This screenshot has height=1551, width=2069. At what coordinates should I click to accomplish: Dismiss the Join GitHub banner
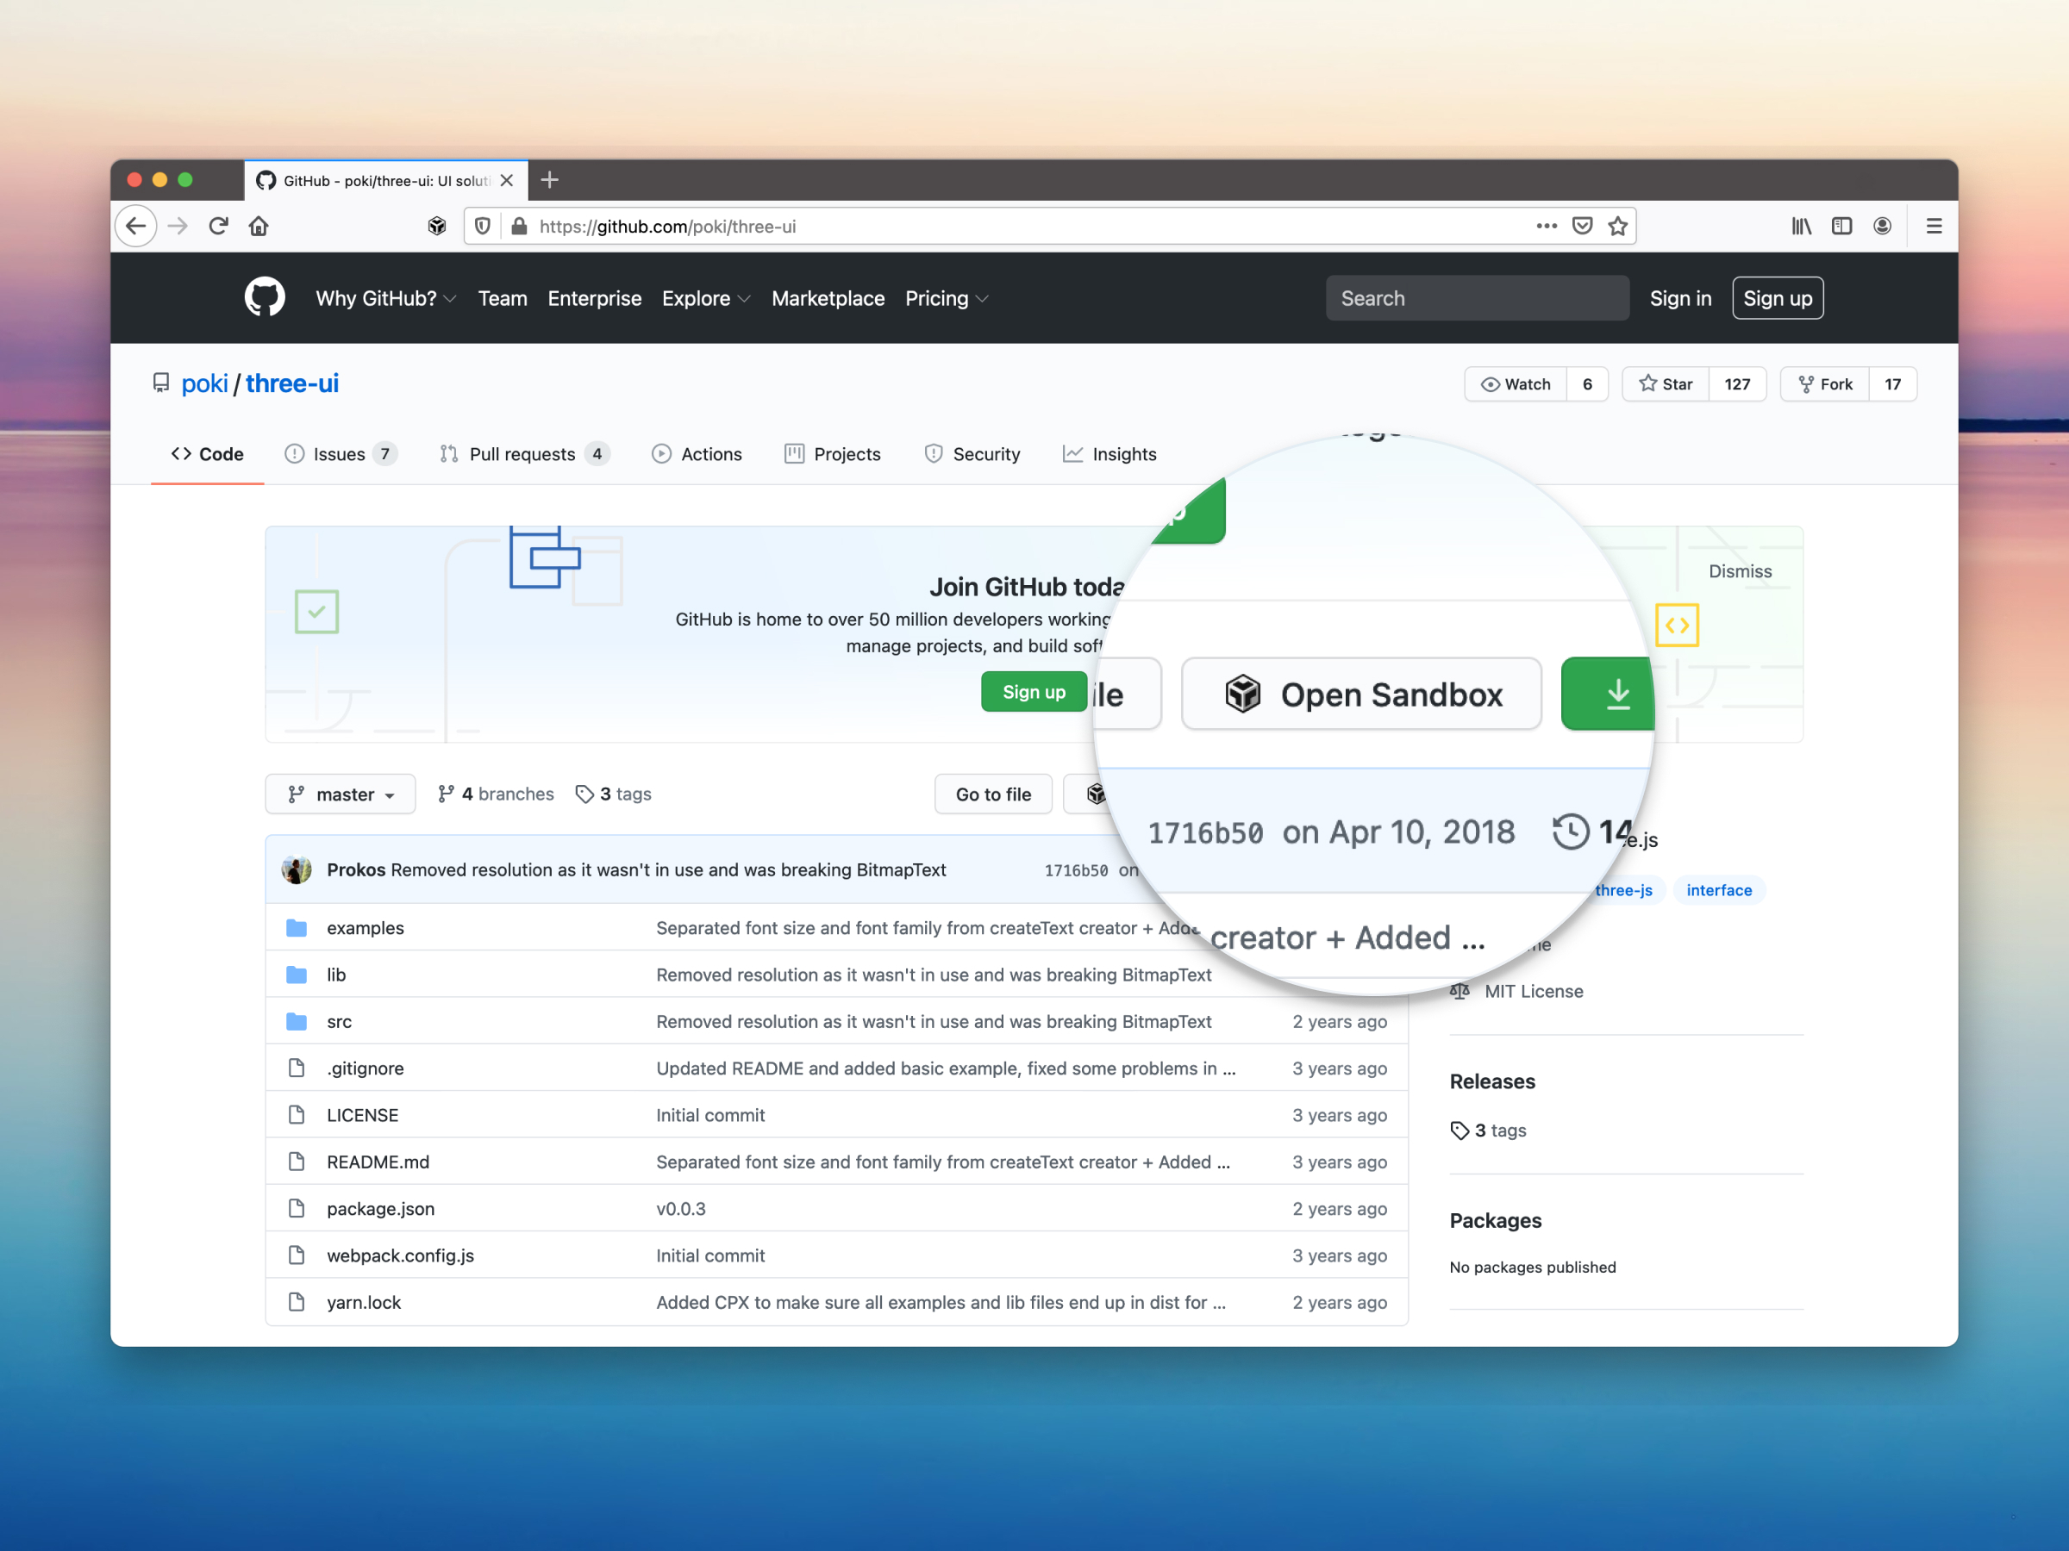click(1740, 571)
